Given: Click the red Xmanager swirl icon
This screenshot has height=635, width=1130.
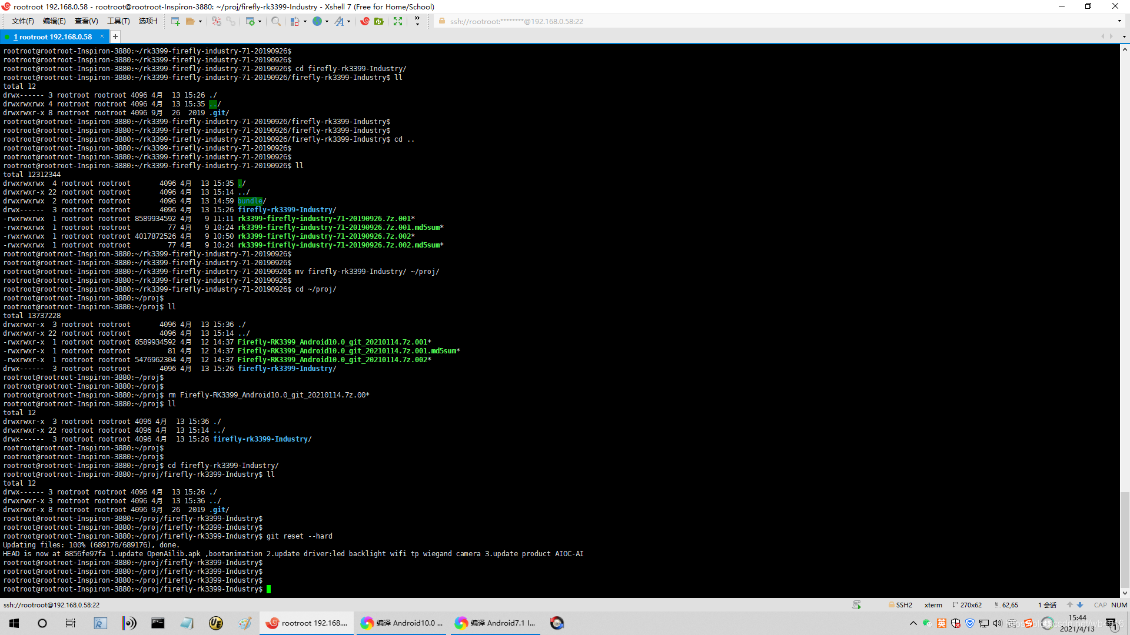Looking at the screenshot, I should click(365, 21).
